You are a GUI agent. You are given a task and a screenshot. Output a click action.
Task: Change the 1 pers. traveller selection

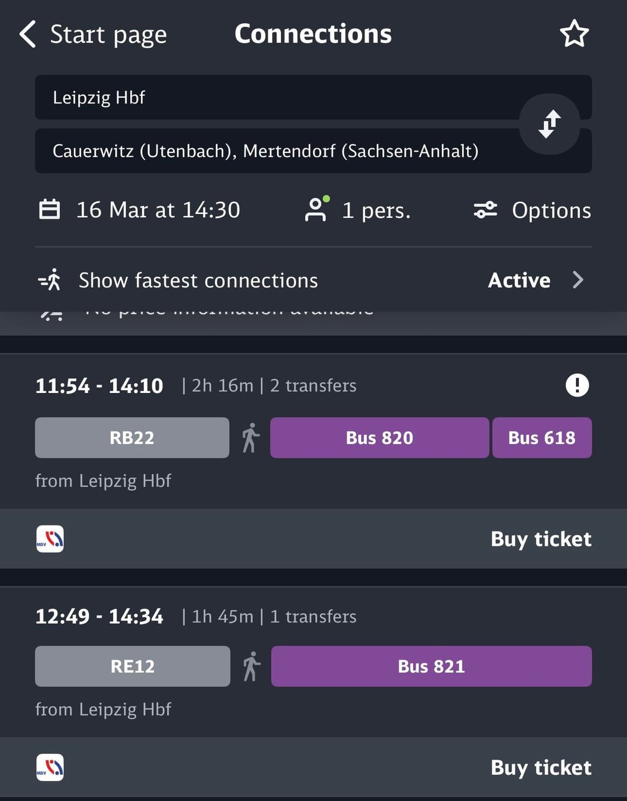[x=376, y=210]
